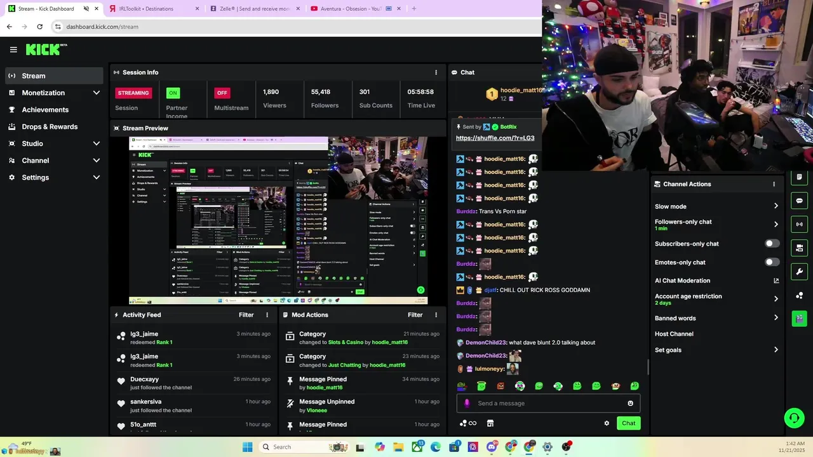This screenshot has width=813, height=457.
Task: Open the three-dots points icon in right rail
Action: (x=799, y=295)
